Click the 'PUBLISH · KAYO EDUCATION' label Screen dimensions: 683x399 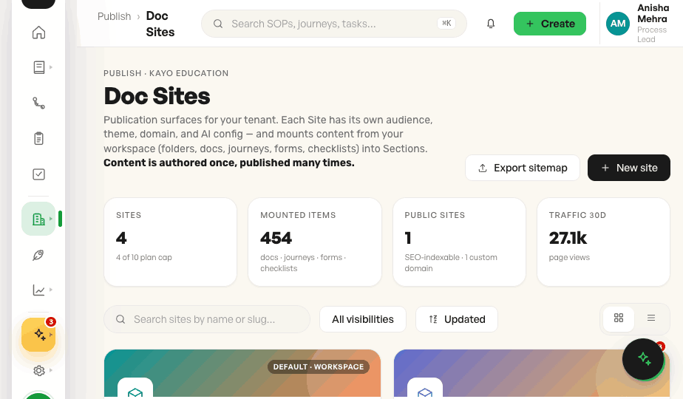(x=166, y=73)
